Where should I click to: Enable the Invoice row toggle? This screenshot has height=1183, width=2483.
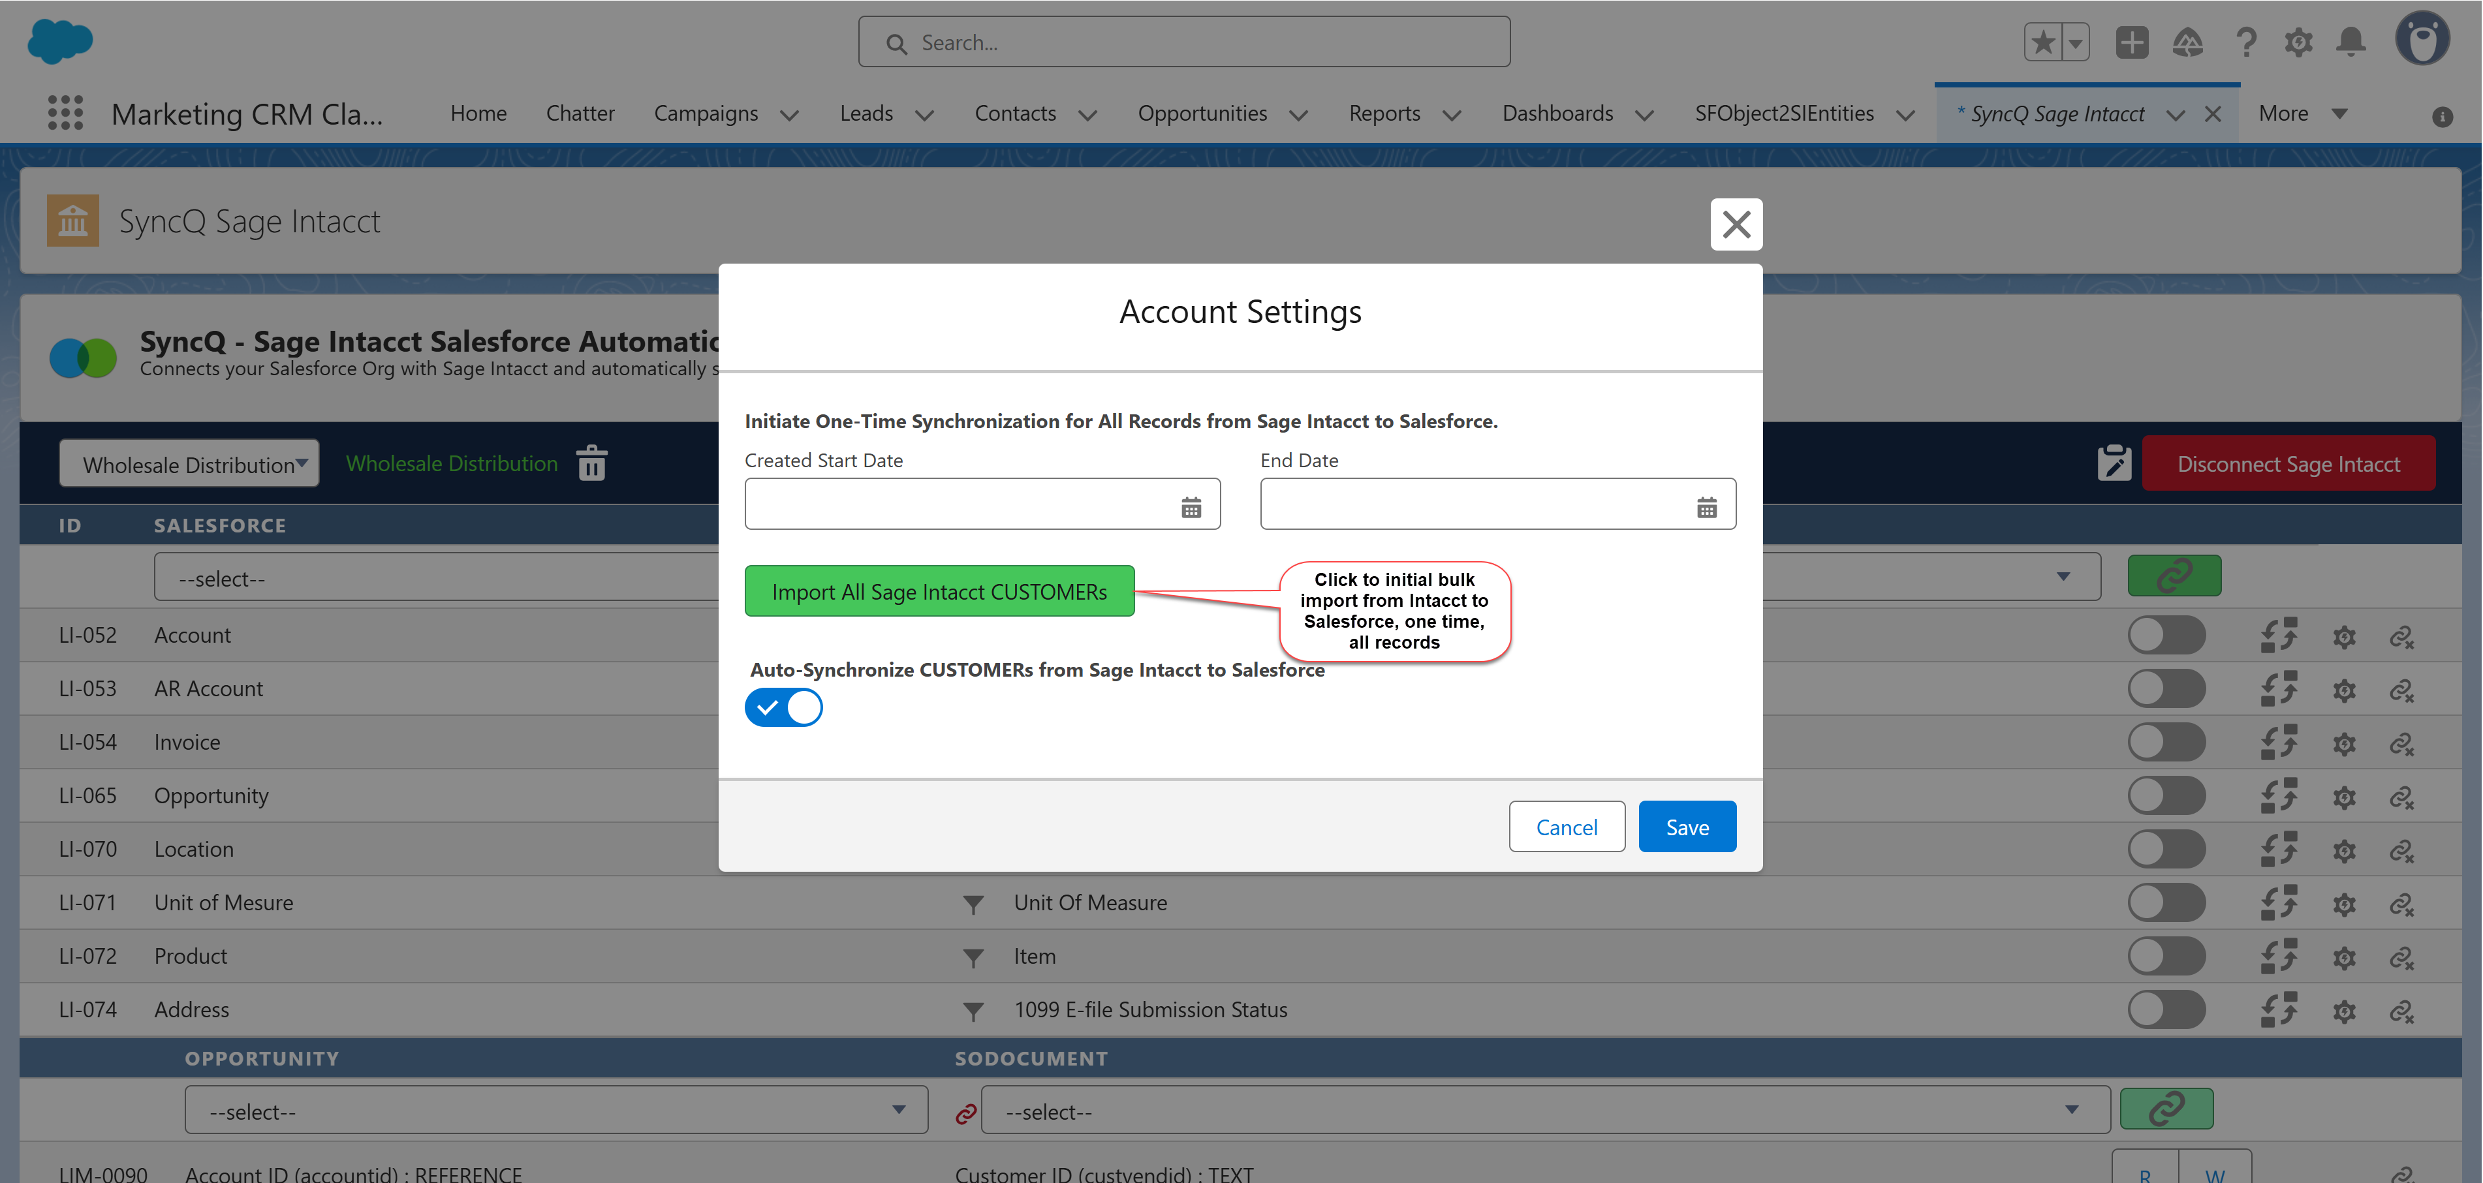coord(2166,743)
